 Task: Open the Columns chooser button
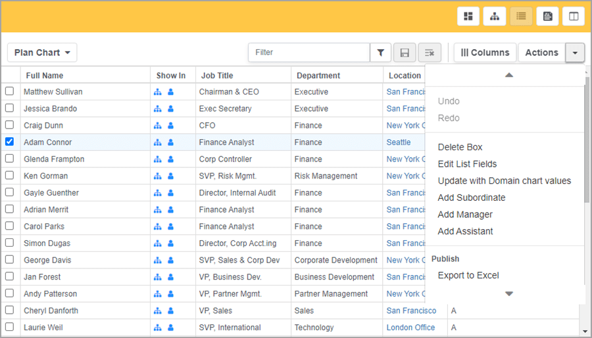point(485,53)
